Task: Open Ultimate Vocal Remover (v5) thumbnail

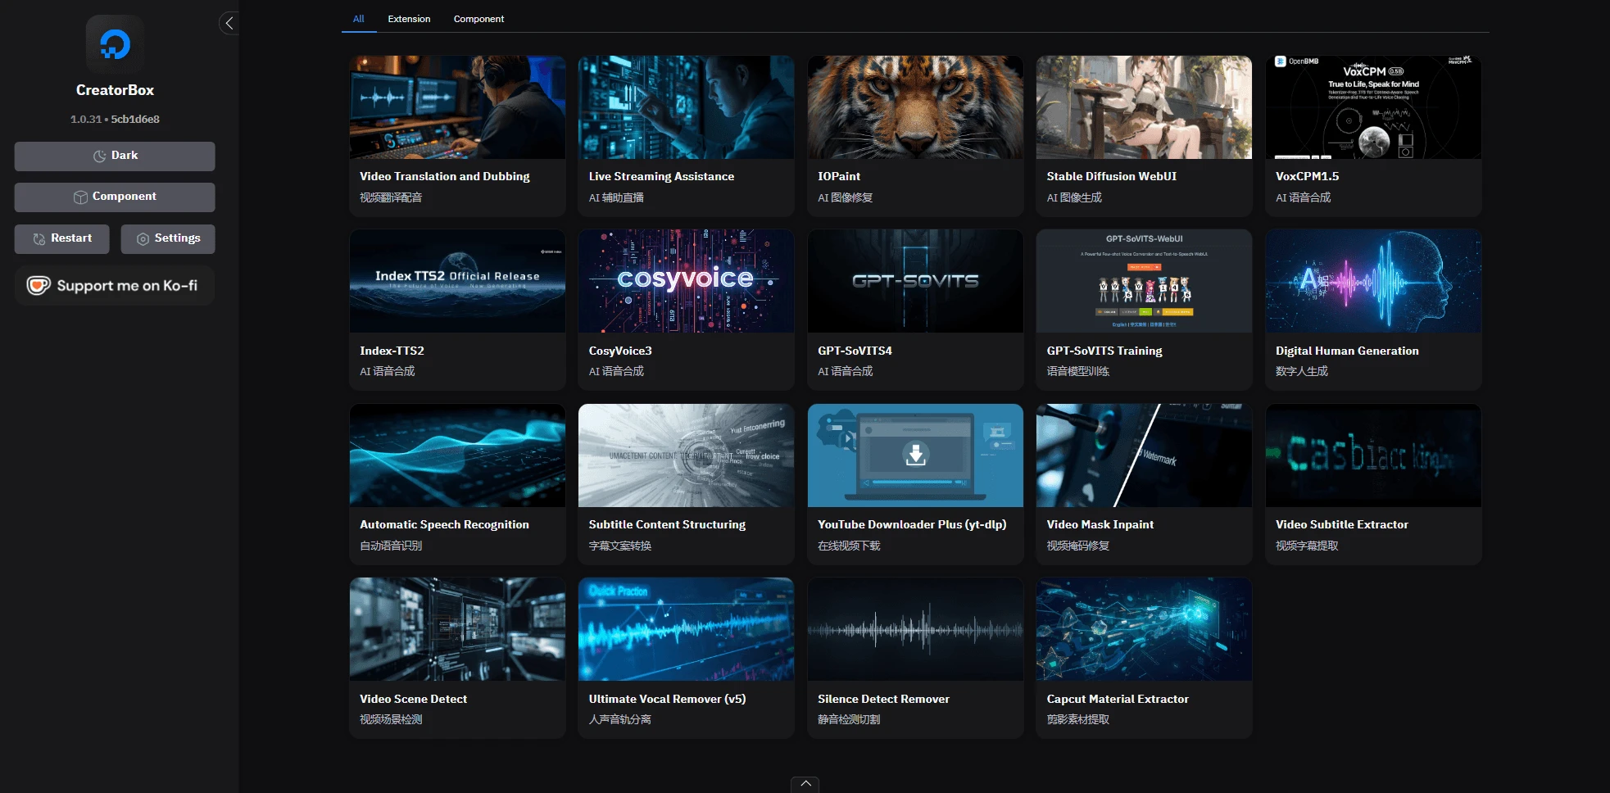Action: [686, 629]
